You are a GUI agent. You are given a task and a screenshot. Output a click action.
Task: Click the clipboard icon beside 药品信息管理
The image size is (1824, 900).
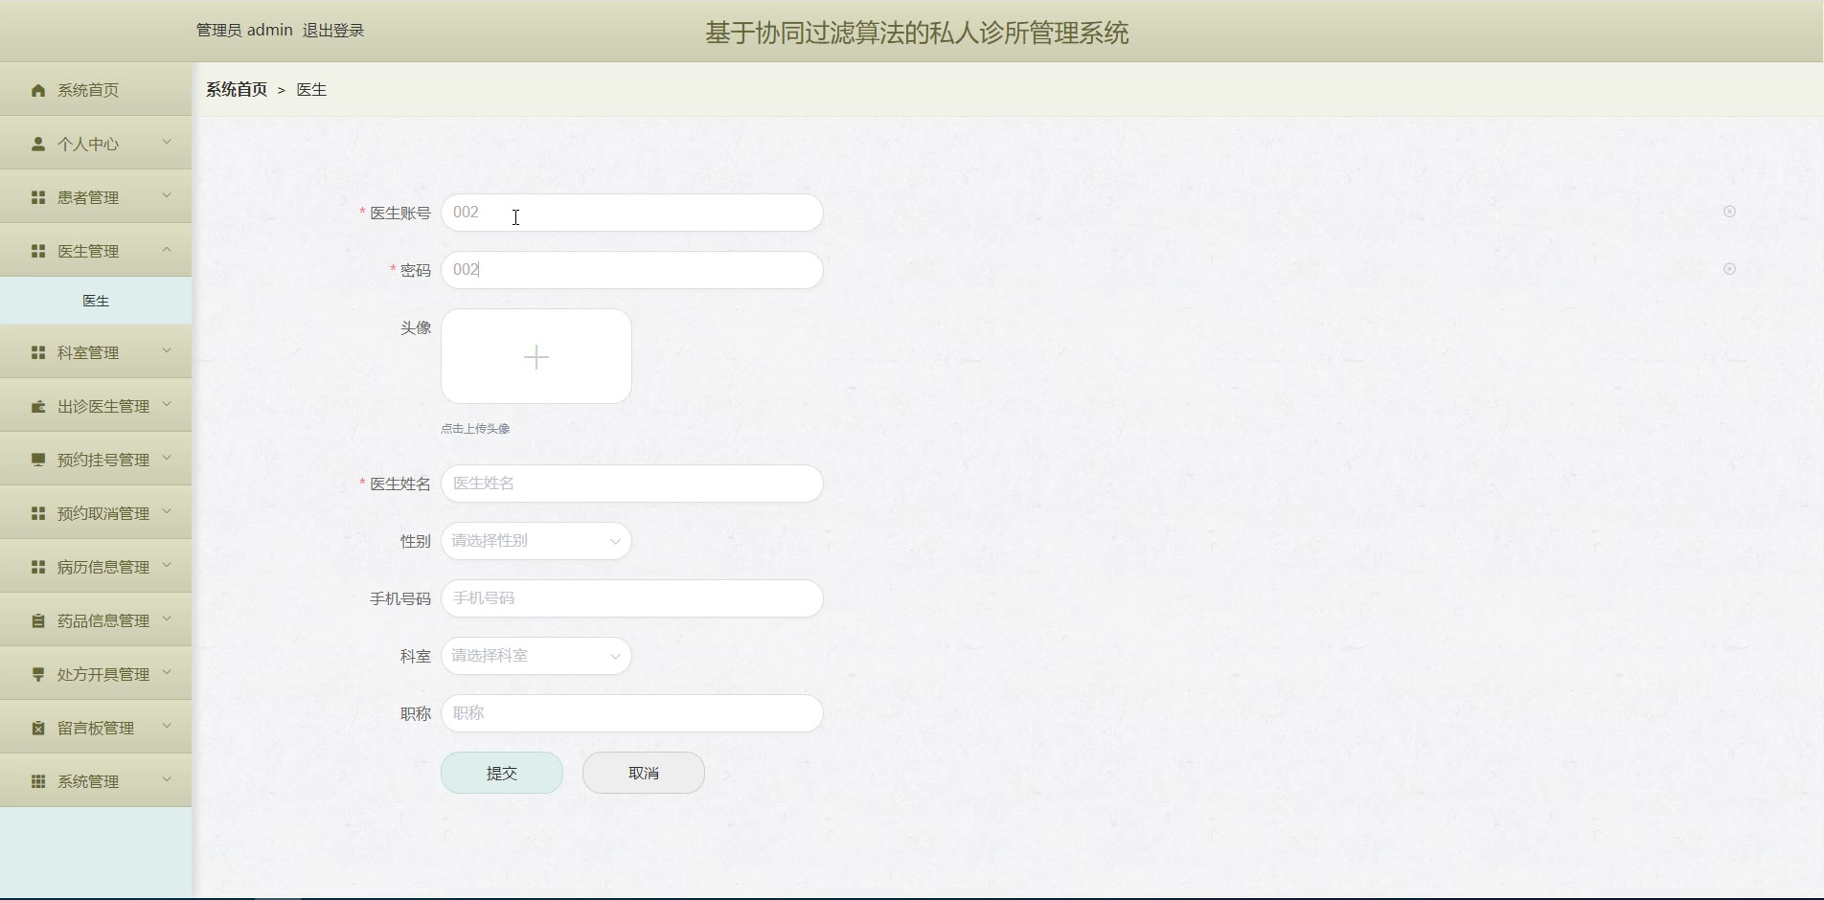[x=38, y=620]
